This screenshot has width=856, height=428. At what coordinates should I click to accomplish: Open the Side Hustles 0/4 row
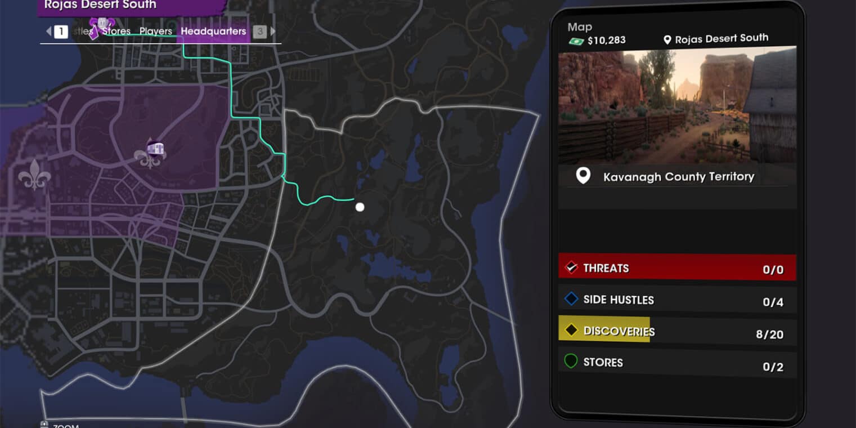(x=677, y=300)
